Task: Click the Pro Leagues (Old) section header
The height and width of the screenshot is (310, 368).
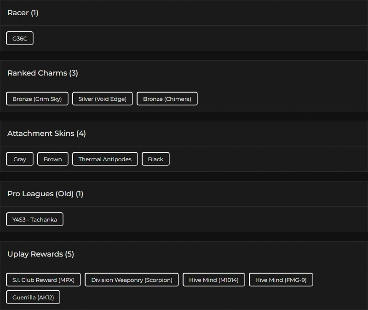Action: pos(45,194)
